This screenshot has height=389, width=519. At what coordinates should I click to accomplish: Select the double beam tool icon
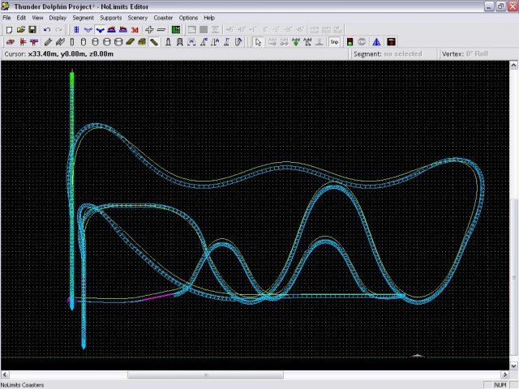pyautogui.click(x=60, y=42)
